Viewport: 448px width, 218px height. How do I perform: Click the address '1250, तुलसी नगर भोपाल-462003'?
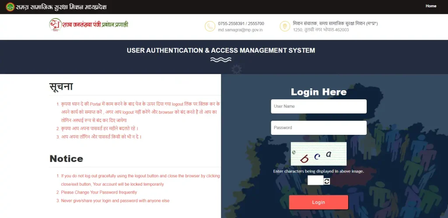[321, 30]
